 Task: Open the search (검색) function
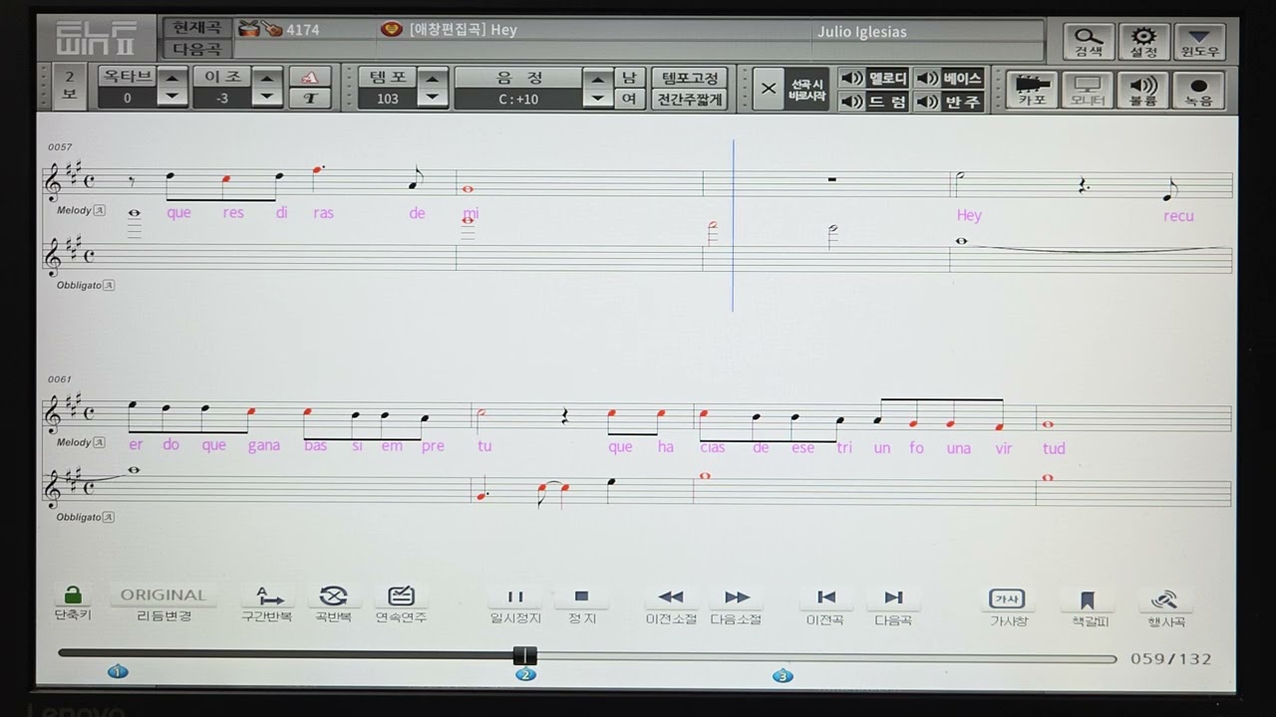1089,41
